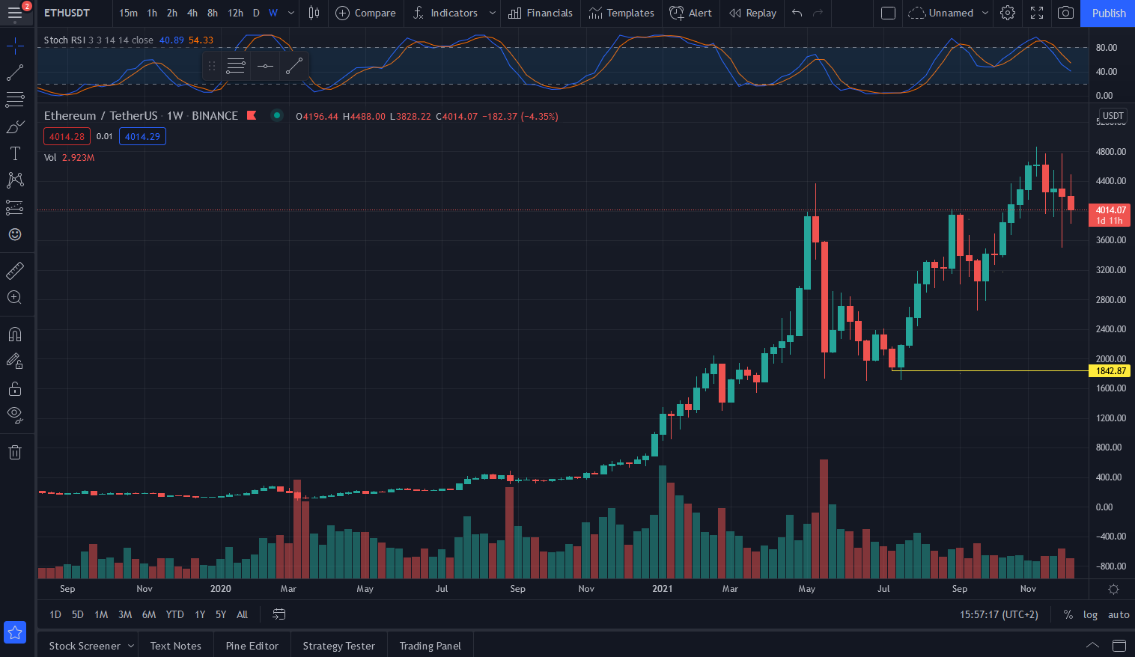Click the blue buy price 4014.29
Screen dimensions: 1135x657
(x=142, y=136)
